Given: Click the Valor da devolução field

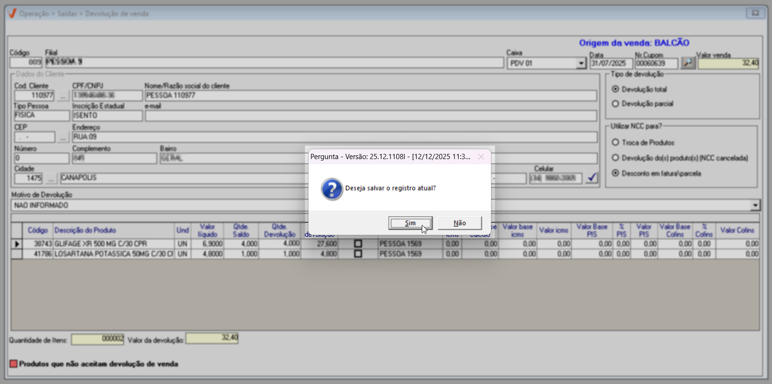Looking at the screenshot, I should [x=212, y=339].
